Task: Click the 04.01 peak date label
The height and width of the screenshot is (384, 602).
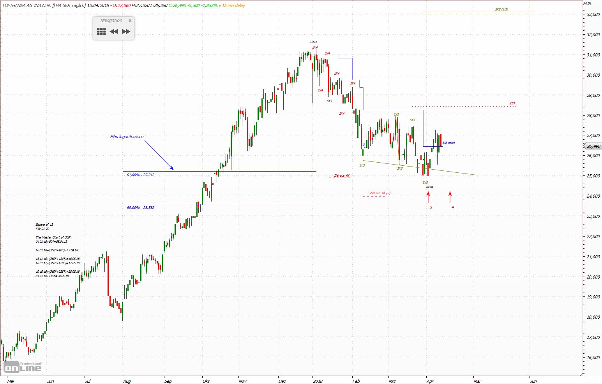Action: [314, 42]
